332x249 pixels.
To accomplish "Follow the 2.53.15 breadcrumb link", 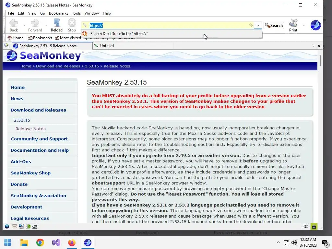I will [x=92, y=66].
